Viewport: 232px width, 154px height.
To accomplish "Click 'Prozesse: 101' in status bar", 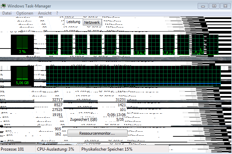I will tap(12, 149).
